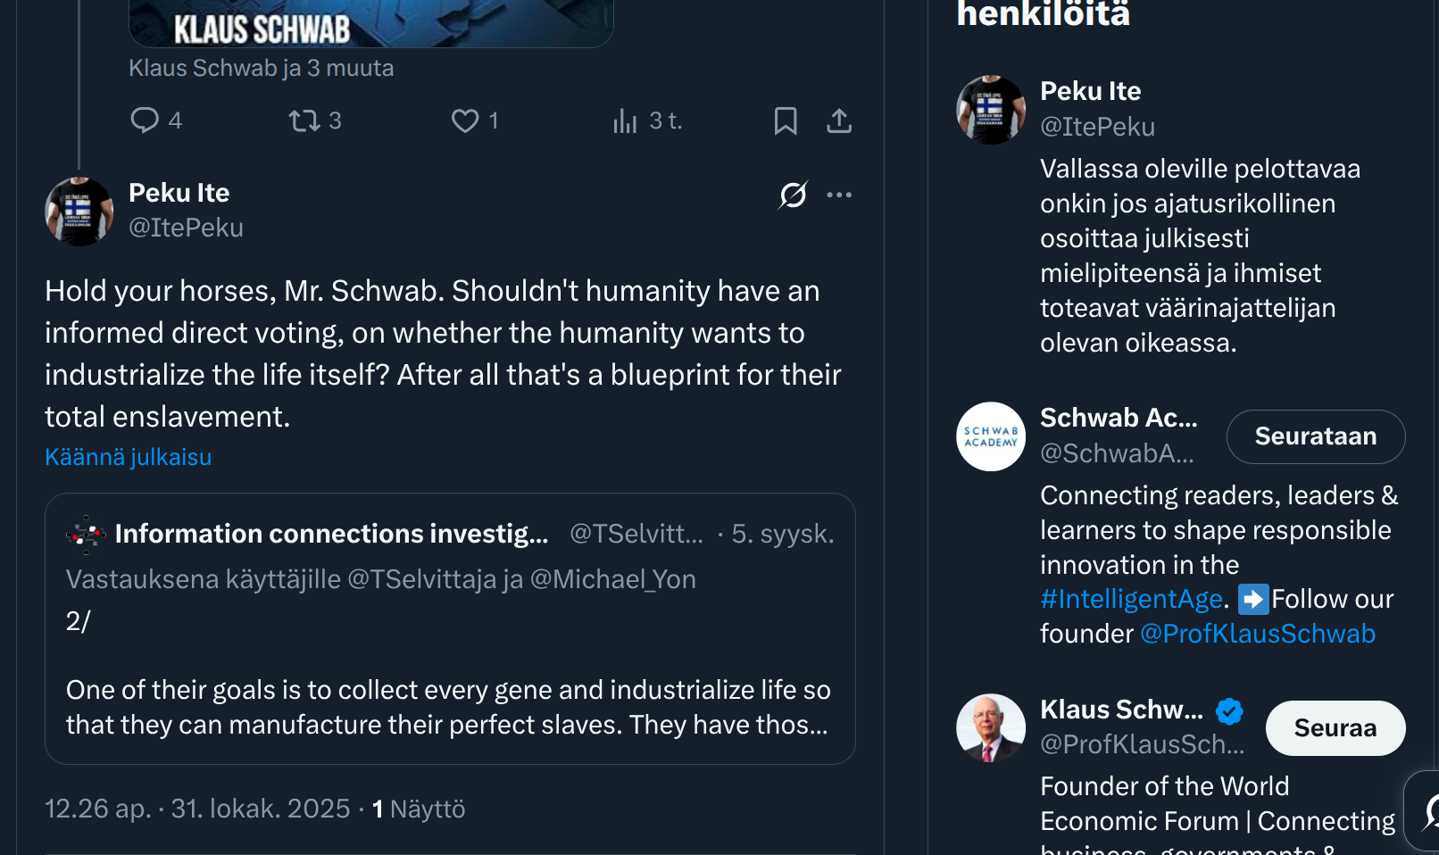Viewport: 1439px width, 855px height.
Task: Open the @ProfKlausSchwab mention link
Action: pyautogui.click(x=1258, y=634)
